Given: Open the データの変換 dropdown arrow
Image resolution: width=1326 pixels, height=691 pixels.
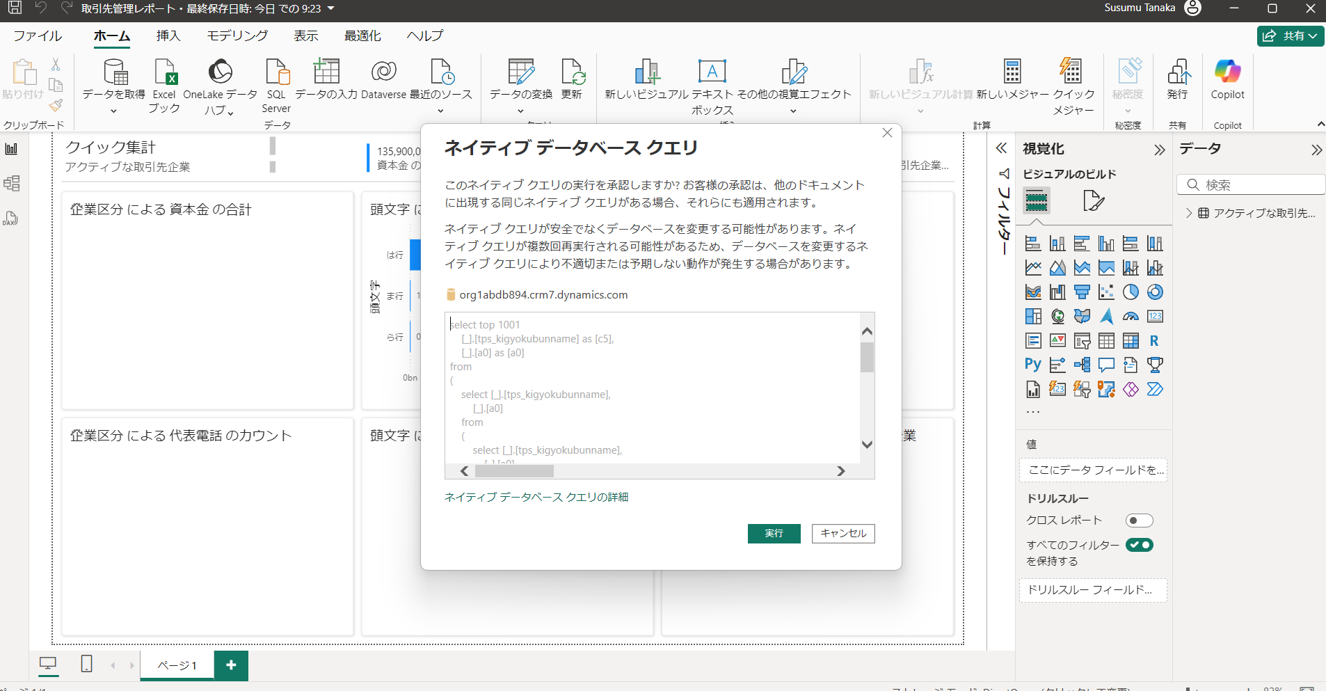Looking at the screenshot, I should pyautogui.click(x=520, y=111).
